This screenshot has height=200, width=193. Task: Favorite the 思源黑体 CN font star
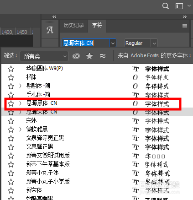tap(11, 104)
